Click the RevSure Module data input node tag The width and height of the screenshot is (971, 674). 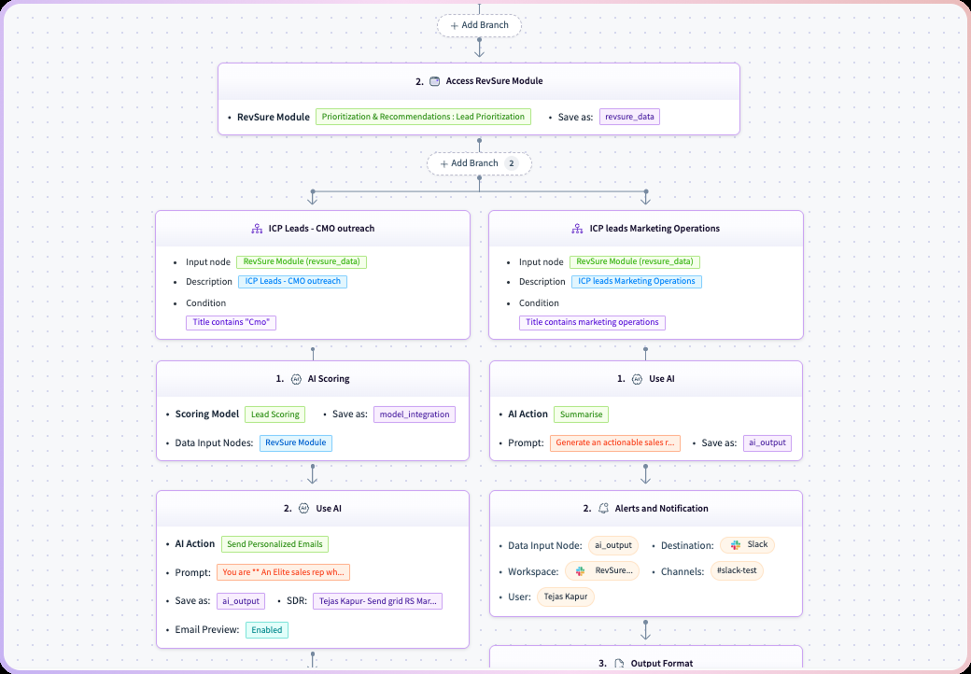point(296,443)
